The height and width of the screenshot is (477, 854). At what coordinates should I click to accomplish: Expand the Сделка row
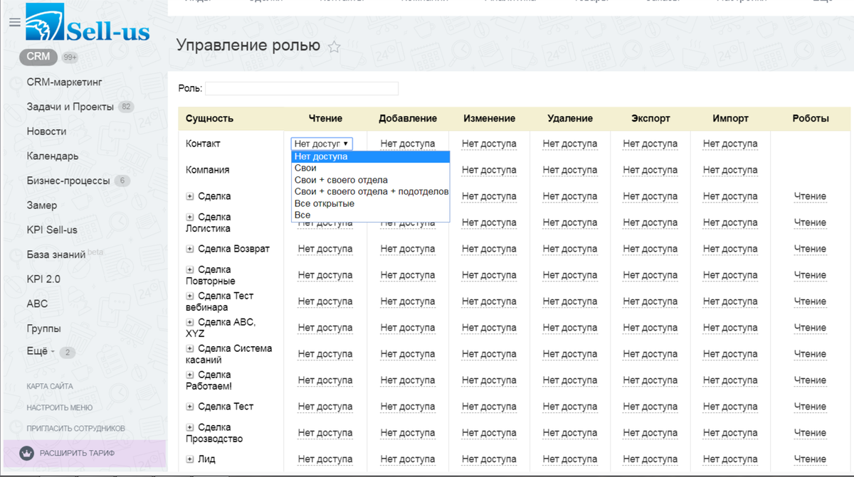(190, 196)
